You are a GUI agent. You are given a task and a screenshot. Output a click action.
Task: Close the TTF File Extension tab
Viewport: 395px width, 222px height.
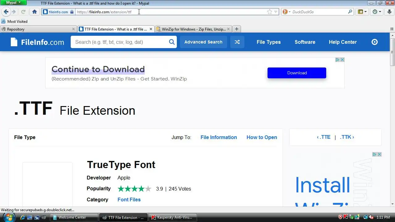151,29
